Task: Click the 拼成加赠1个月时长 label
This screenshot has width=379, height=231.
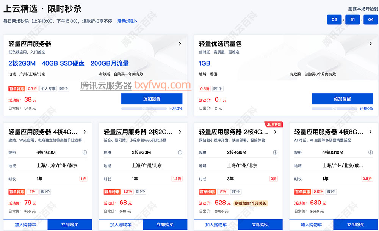Action: point(251,203)
